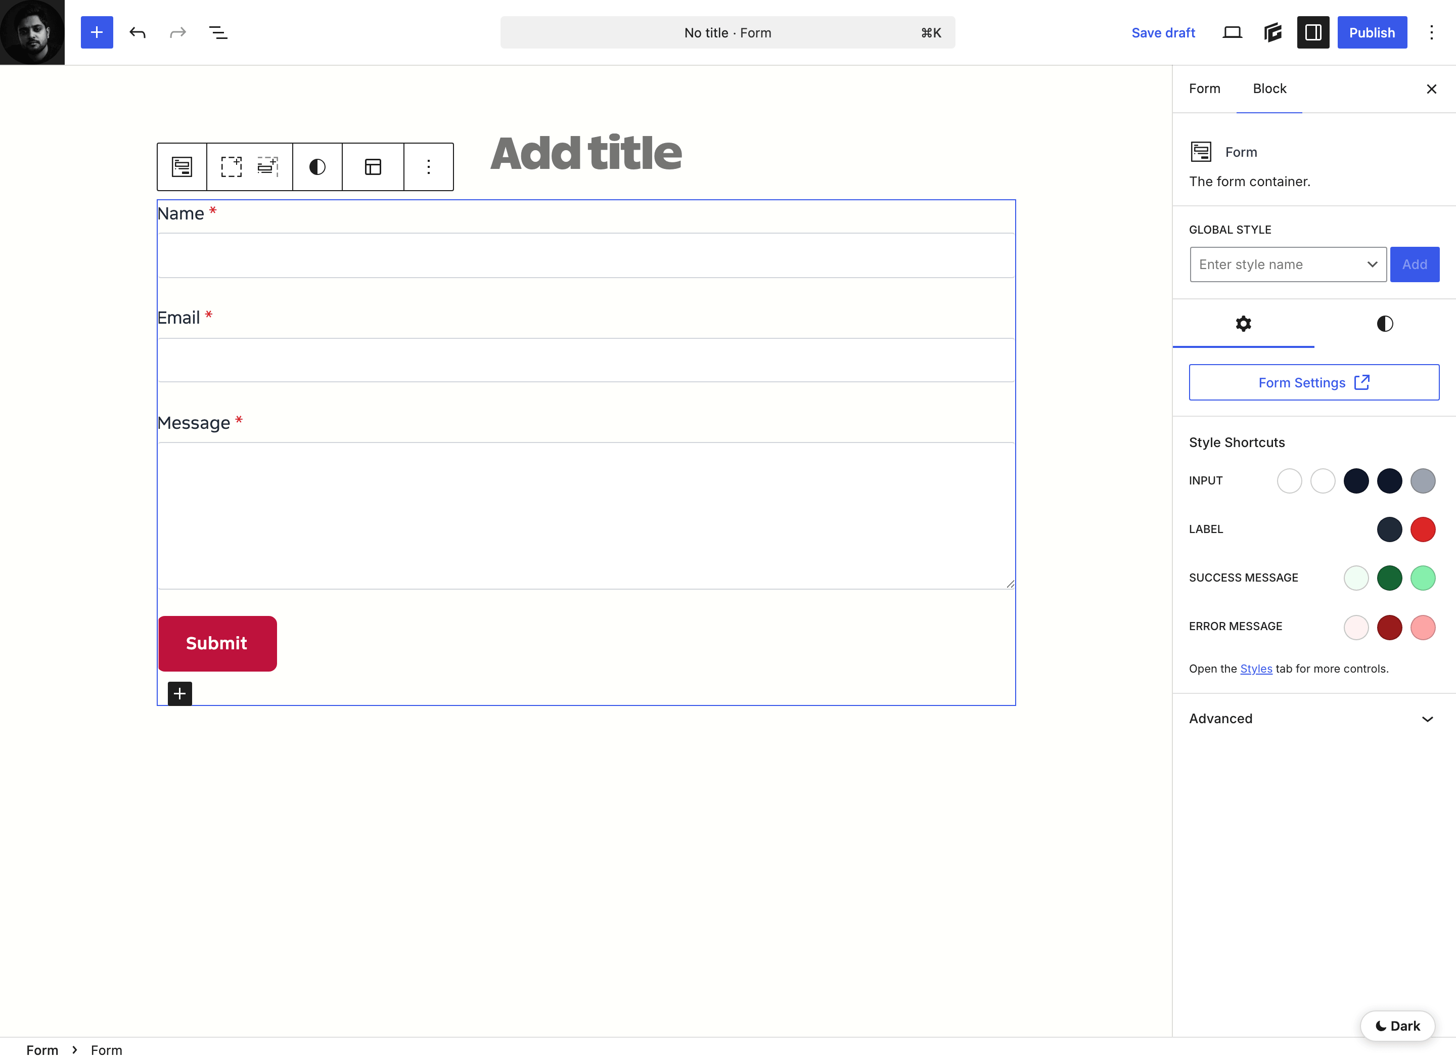Pick the salmon ERROR MESSAGE swatch
The image size is (1456, 1062).
(x=1423, y=627)
